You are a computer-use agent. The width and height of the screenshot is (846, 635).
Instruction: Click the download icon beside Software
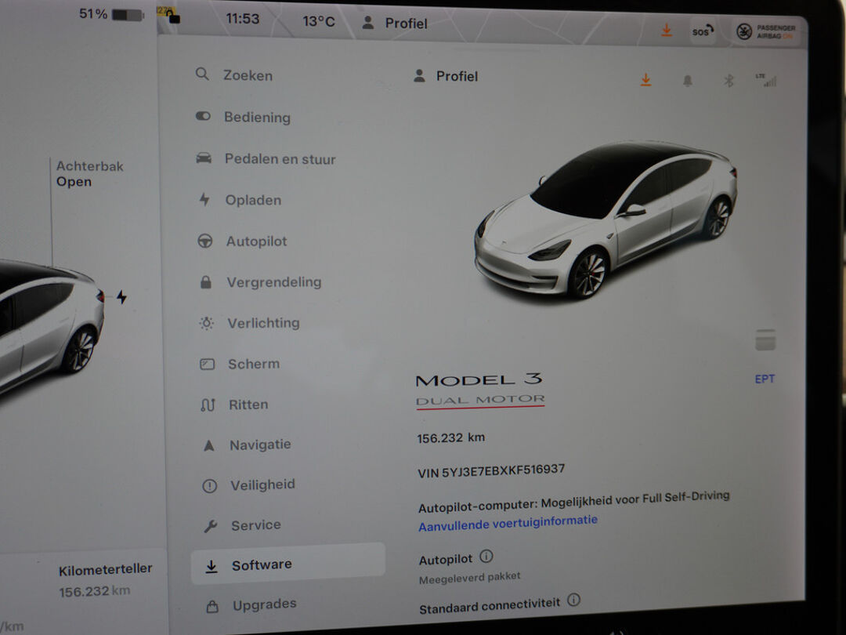[x=211, y=567]
